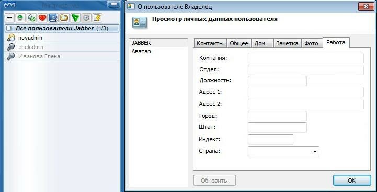Click the Должность input field
The image size is (377, 192).
277,81
